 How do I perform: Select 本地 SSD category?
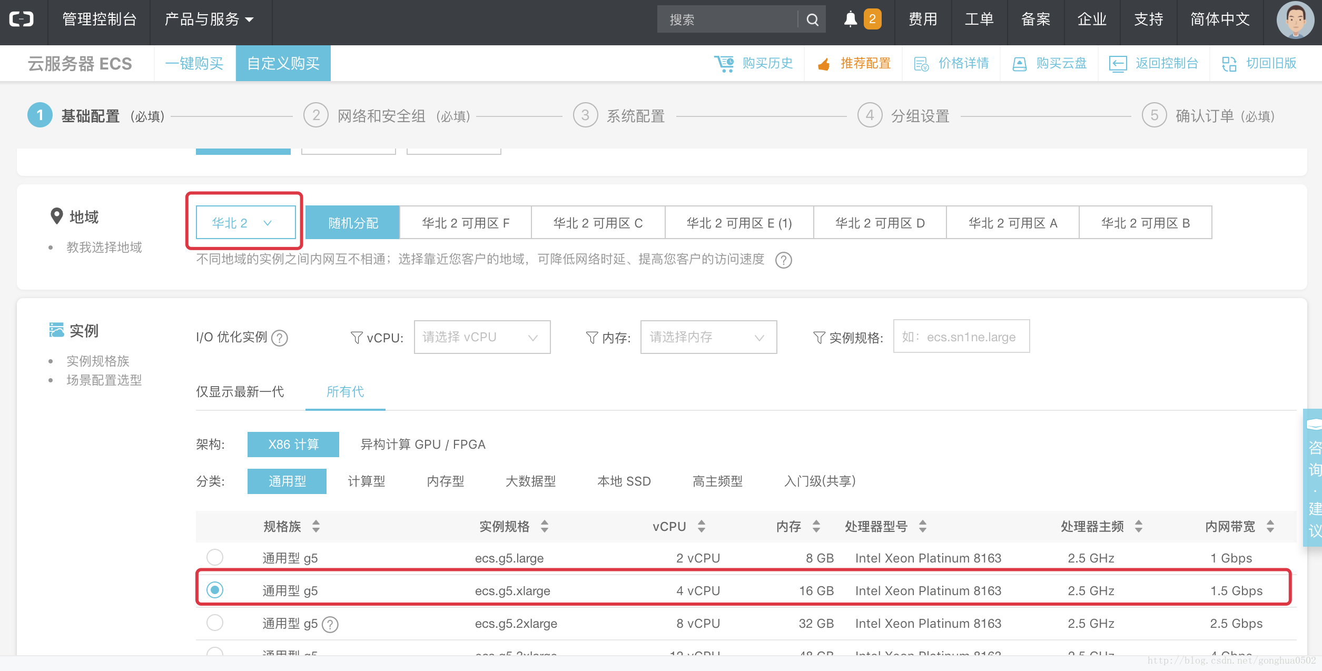click(x=624, y=481)
